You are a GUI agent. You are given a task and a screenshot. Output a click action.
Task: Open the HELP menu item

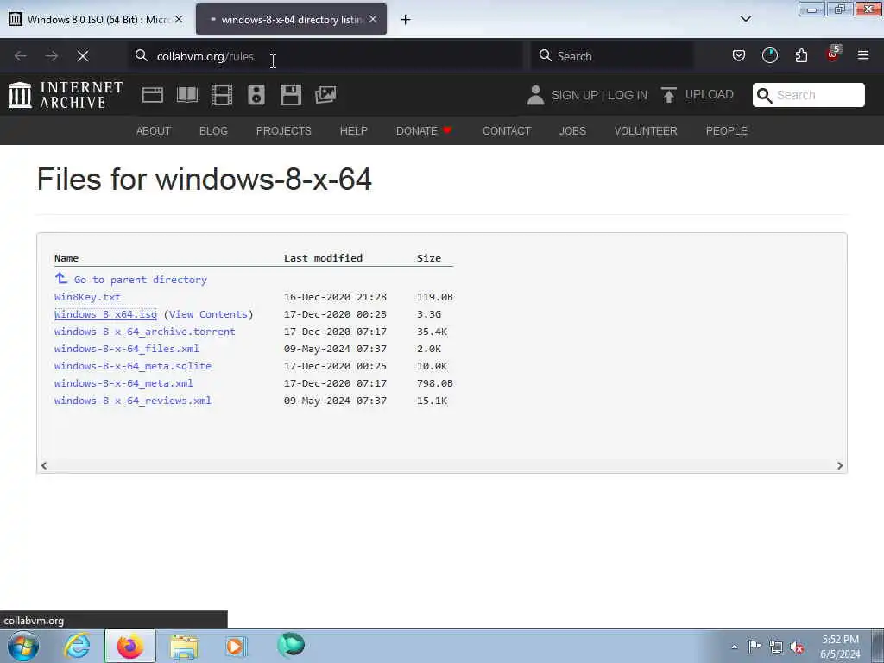353,131
